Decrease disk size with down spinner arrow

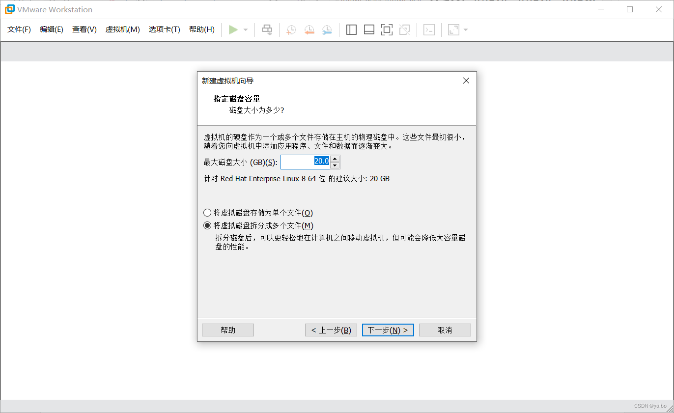(335, 165)
